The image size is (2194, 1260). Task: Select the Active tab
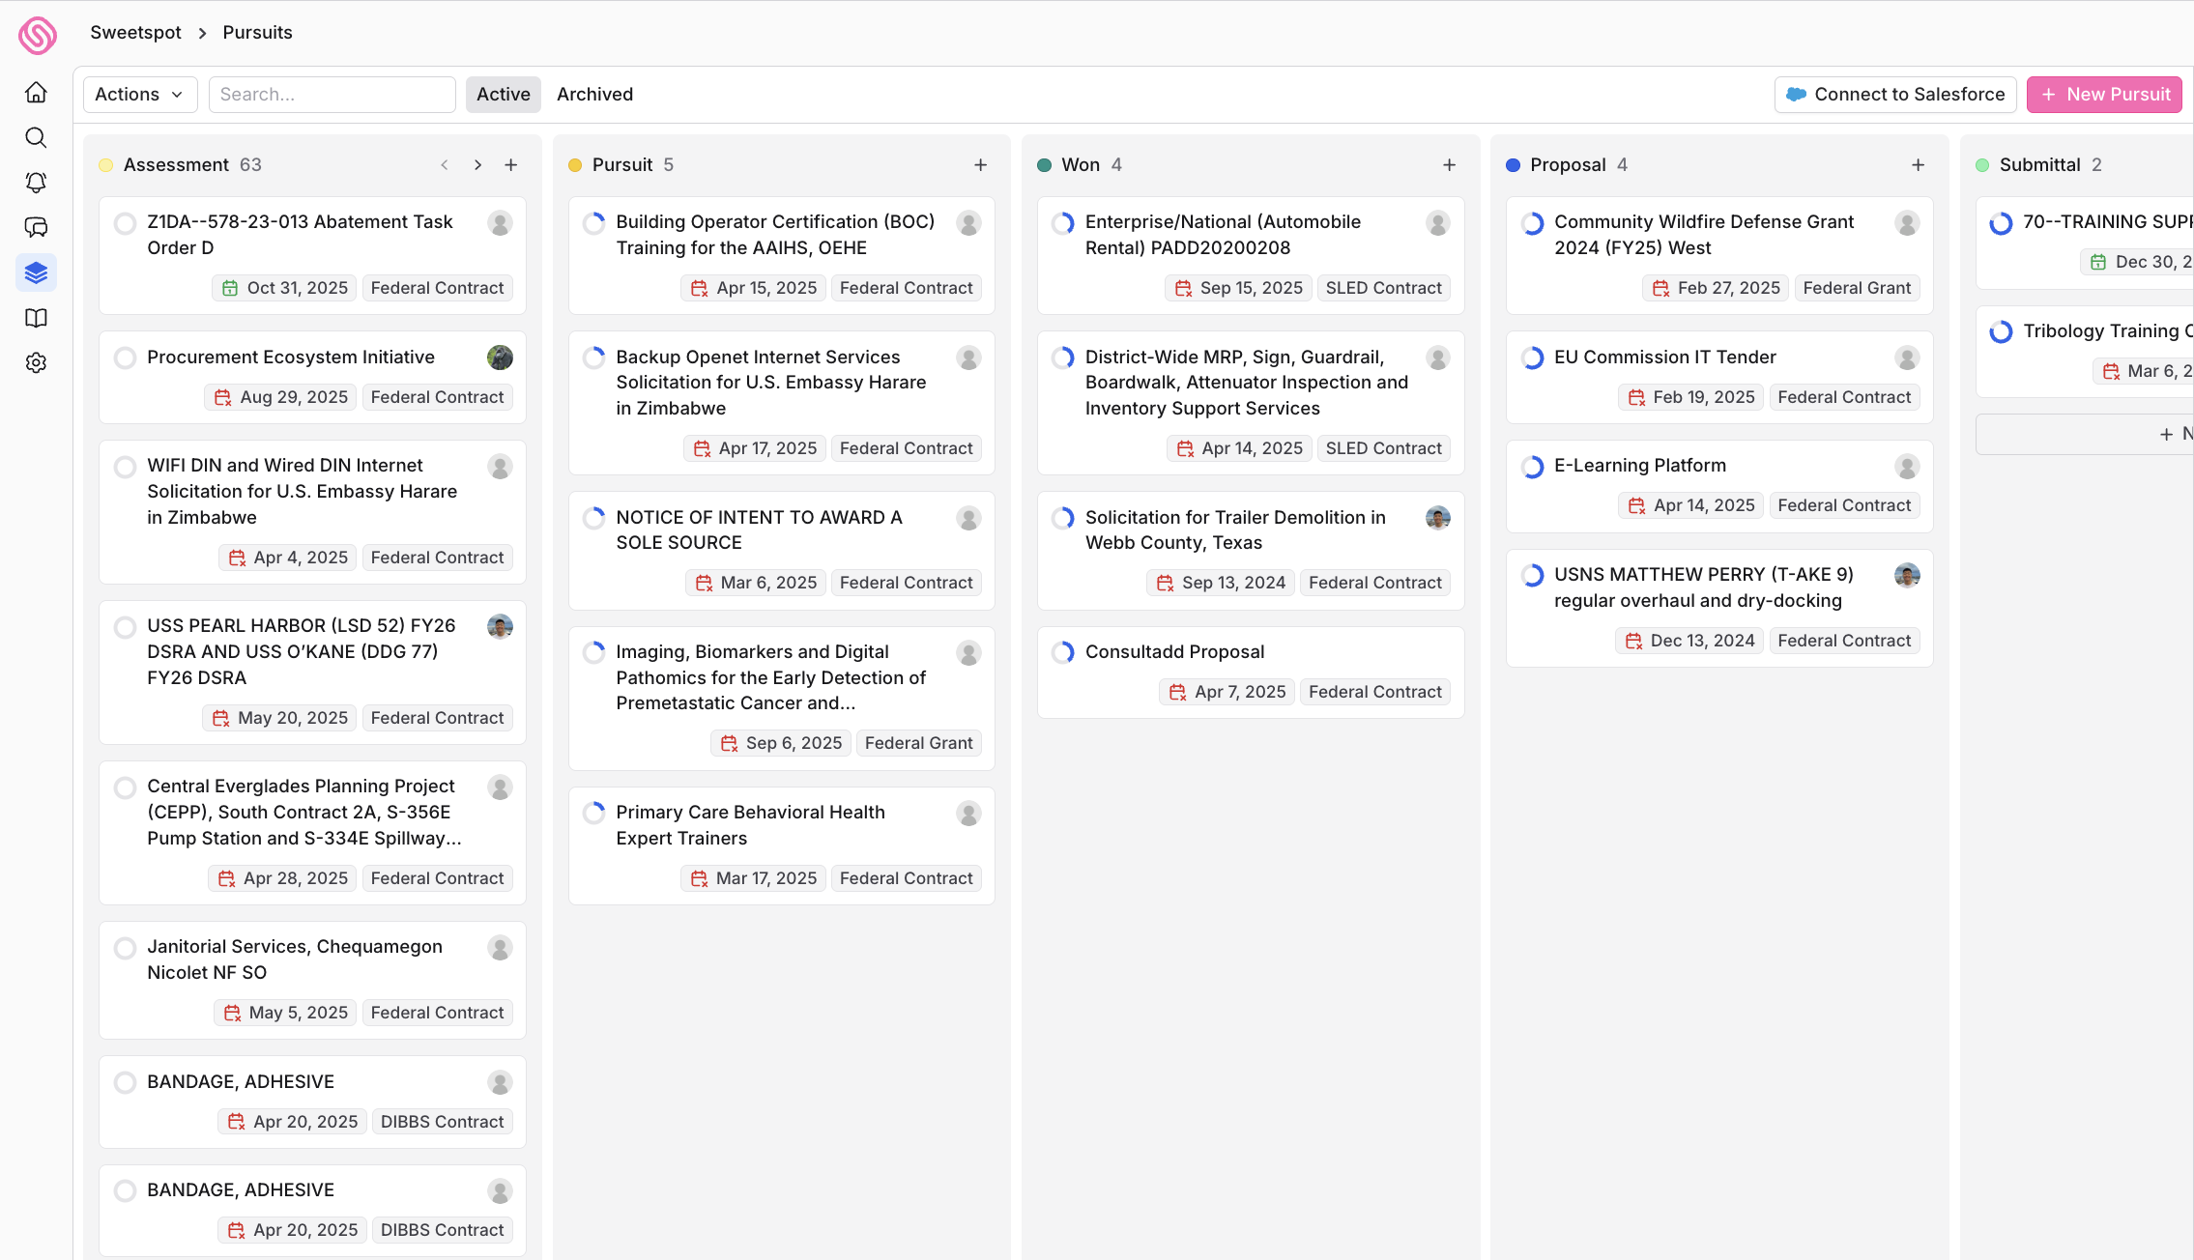(x=503, y=95)
